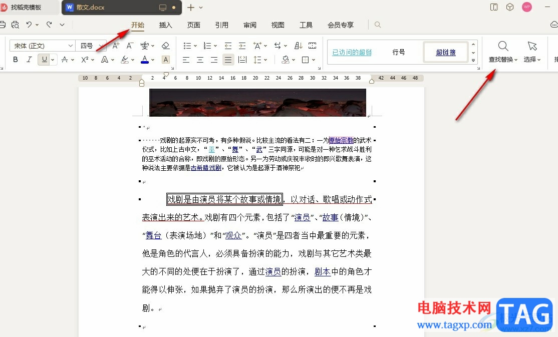This screenshot has height=337, width=558.
Task: Expand the highlight color dropdown arrow
Action: 133,60
